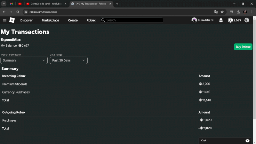Image resolution: width=256 pixels, height=144 pixels.
Task: Open the media control icon
Action: click(x=231, y=12)
